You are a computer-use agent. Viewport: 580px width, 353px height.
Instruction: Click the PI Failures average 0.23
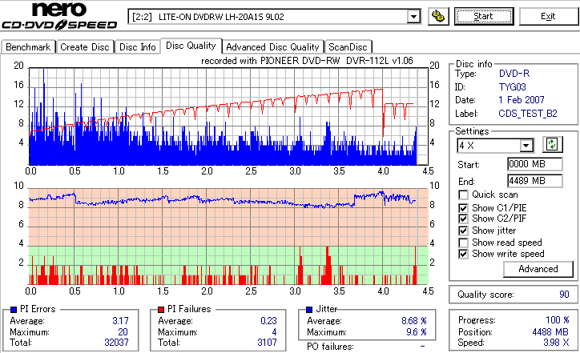[268, 321]
